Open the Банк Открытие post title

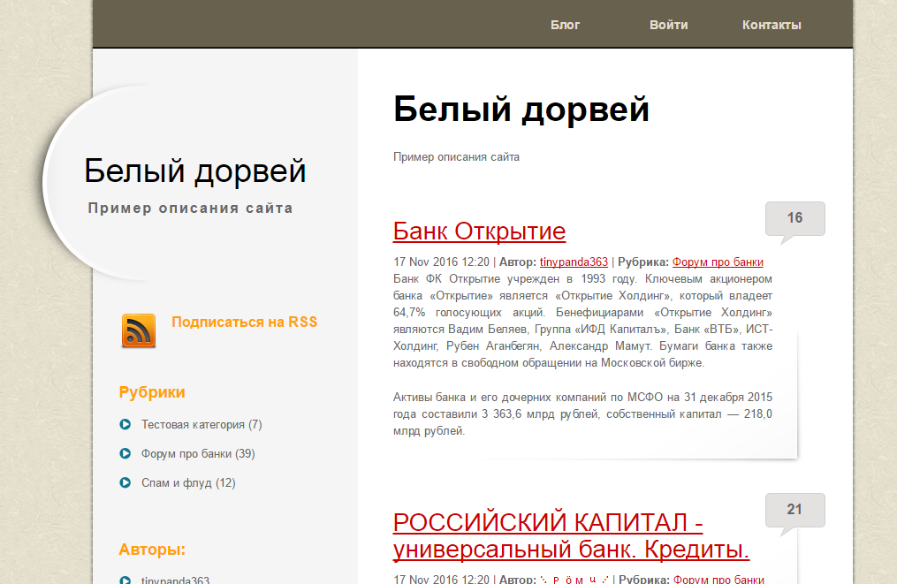(x=479, y=231)
